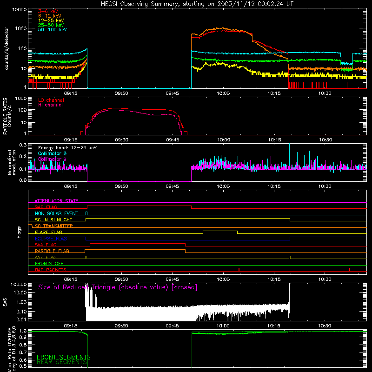Select the SC IN SUNLIGHT label
The height and width of the screenshot is (372, 372).
[x=53, y=219]
